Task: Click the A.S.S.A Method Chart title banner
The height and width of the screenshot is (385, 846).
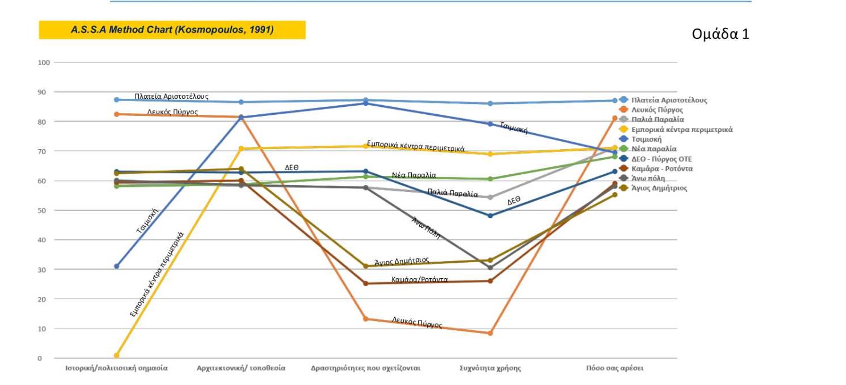Action: pos(172,30)
